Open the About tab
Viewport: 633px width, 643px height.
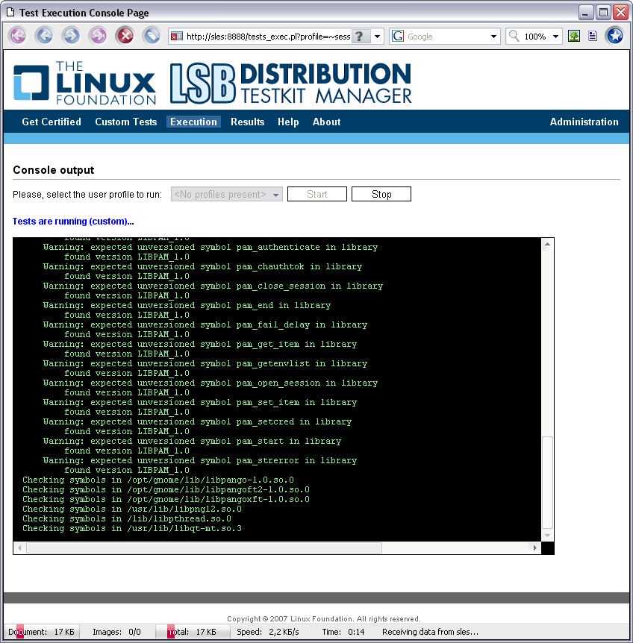click(x=326, y=122)
